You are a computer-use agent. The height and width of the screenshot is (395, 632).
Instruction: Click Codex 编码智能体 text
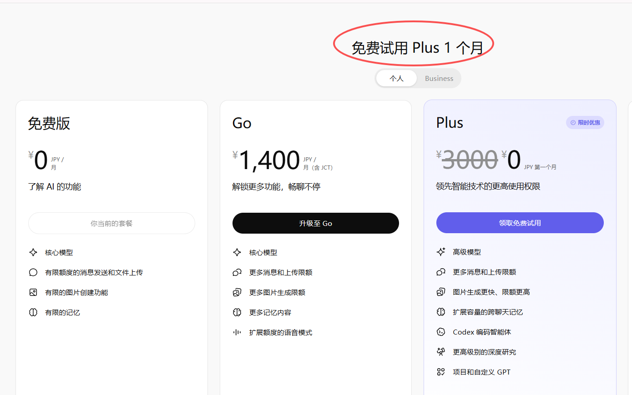click(482, 332)
